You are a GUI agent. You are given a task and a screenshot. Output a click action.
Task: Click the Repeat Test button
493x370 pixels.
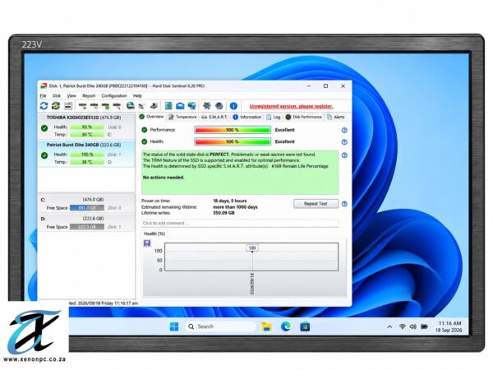click(x=316, y=204)
